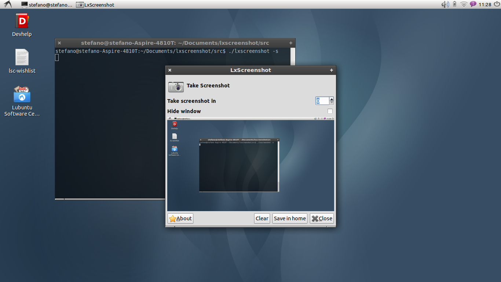This screenshot has width=501, height=282.
Task: Click the Save in home button
Action: [x=290, y=218]
